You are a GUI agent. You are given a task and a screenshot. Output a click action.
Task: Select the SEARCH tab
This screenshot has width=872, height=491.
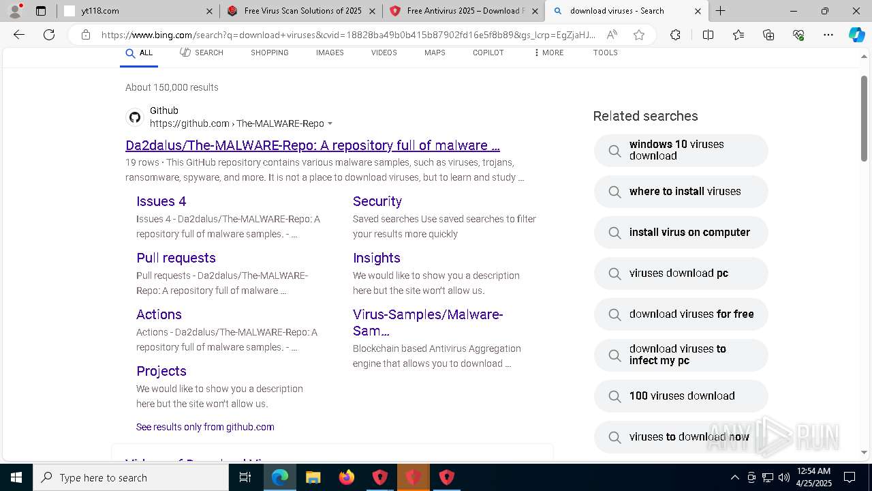(202, 53)
